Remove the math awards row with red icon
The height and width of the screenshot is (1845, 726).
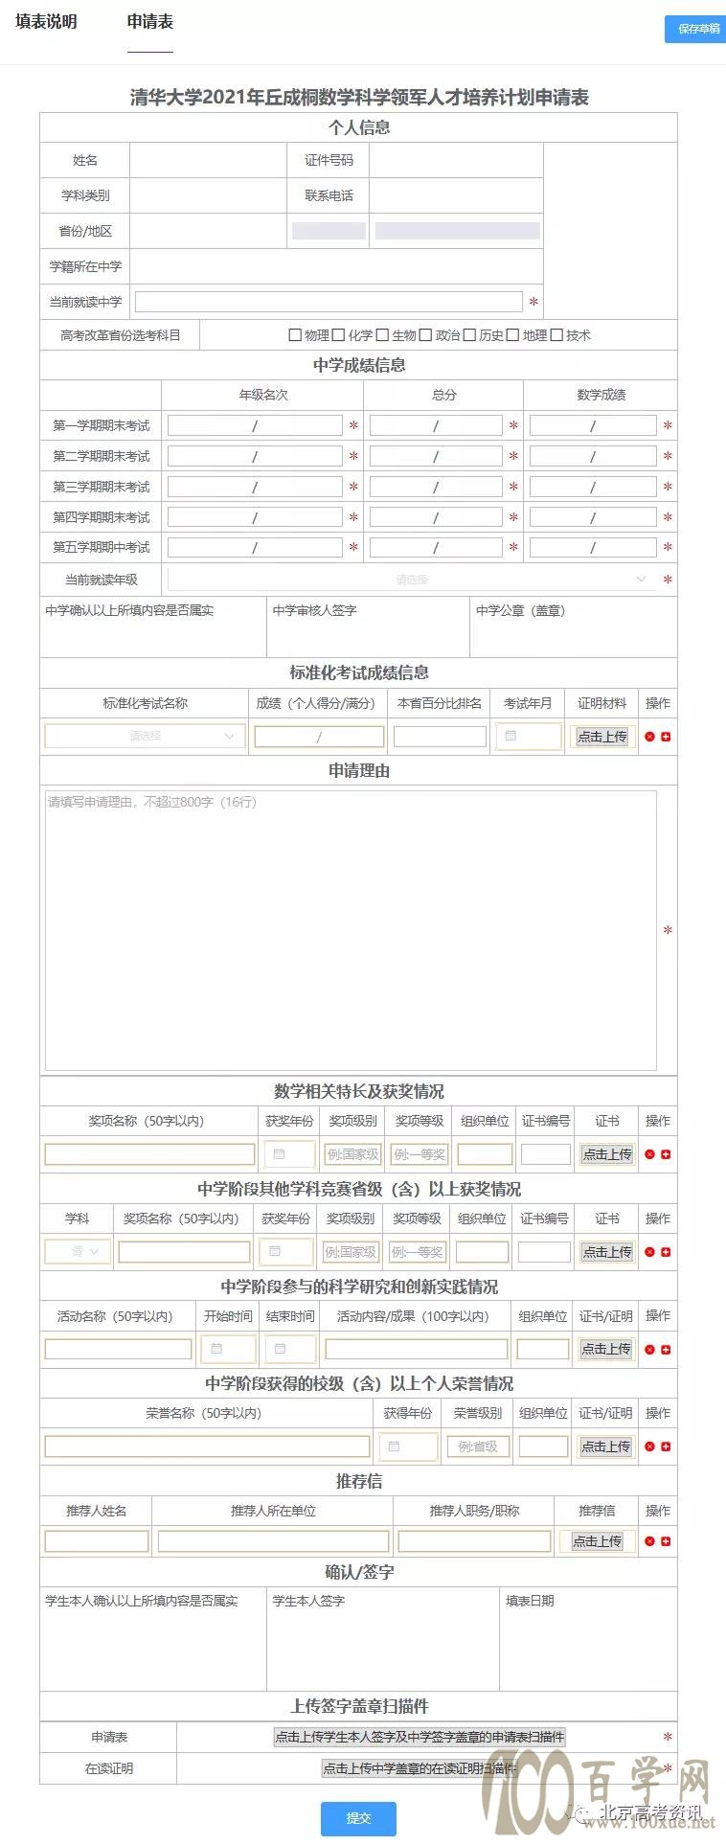click(x=649, y=1154)
